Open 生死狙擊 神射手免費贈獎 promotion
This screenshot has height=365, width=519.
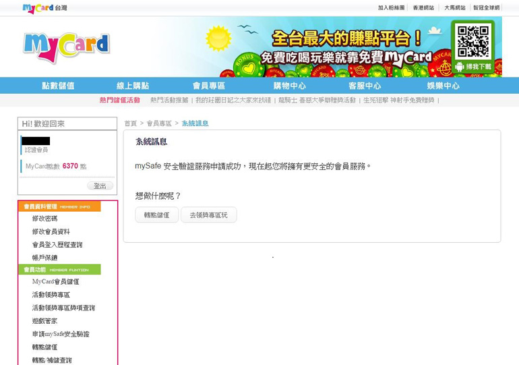click(x=399, y=100)
